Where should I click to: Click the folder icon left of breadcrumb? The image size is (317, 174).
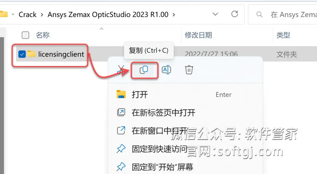tap(4, 14)
